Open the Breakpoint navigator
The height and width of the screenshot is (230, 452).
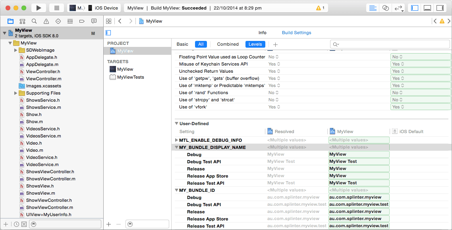pyautogui.click(x=81, y=21)
